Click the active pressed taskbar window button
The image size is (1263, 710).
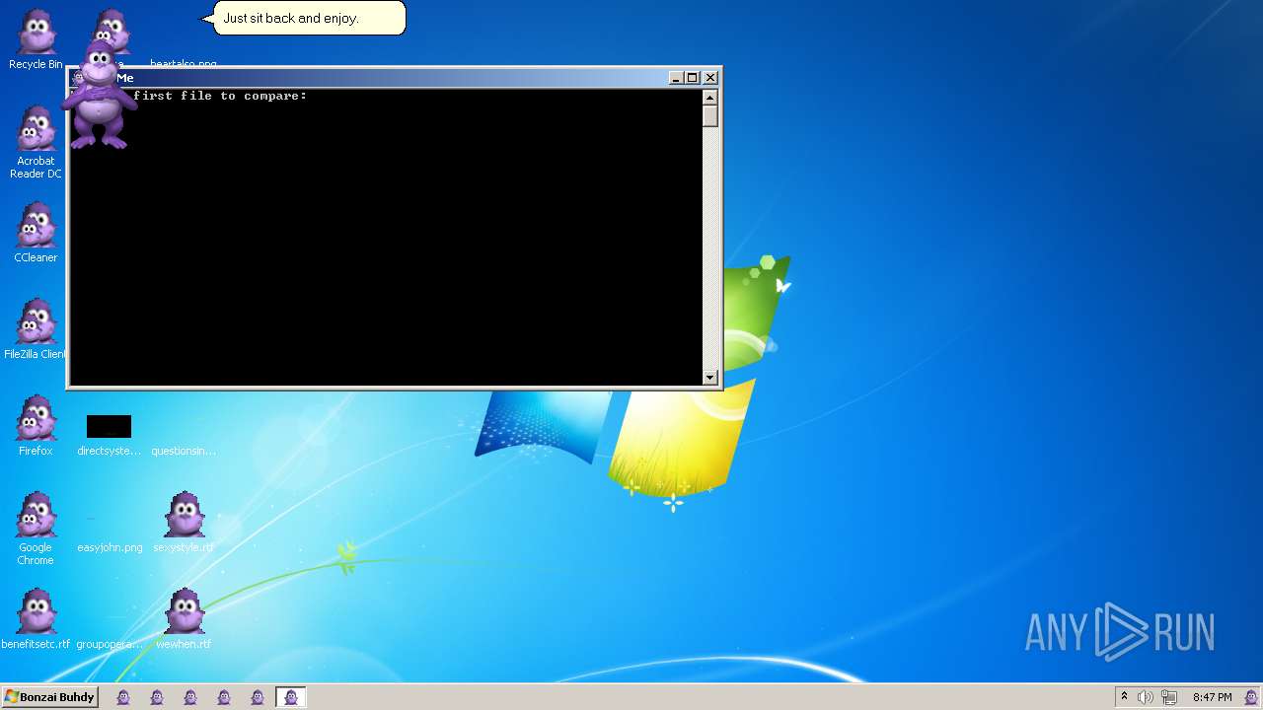tap(290, 697)
